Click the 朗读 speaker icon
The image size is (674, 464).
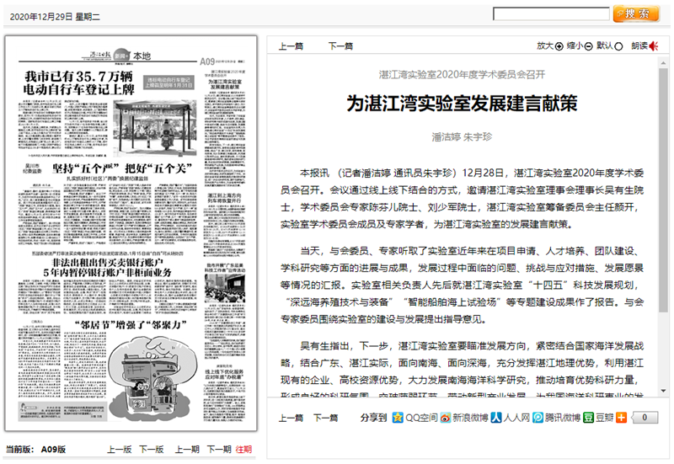(x=654, y=46)
